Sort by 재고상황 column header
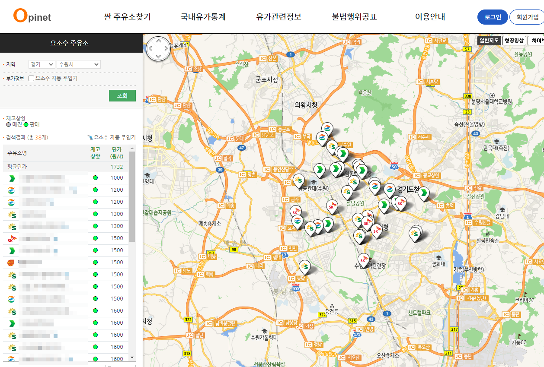 [95, 153]
